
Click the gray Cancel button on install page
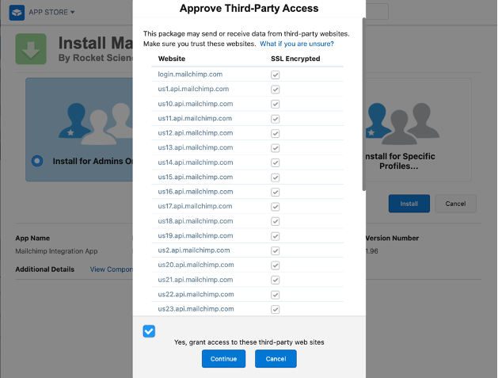455,204
